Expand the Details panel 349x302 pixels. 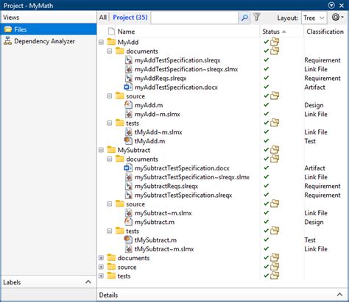[339, 295]
